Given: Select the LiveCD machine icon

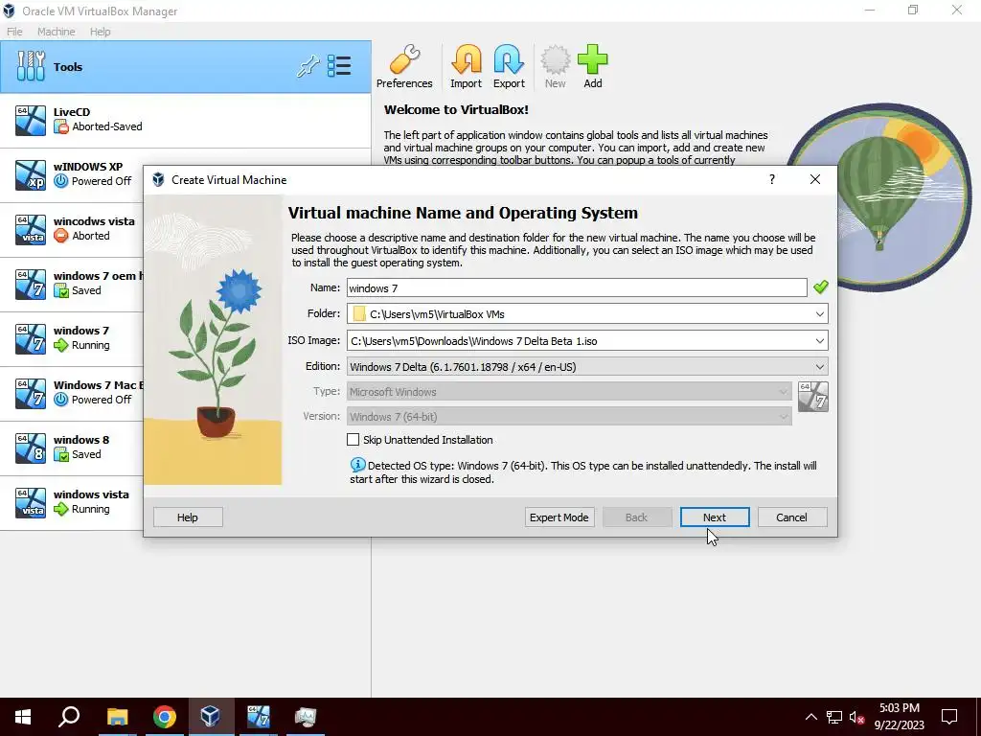Looking at the screenshot, I should pyautogui.click(x=31, y=120).
